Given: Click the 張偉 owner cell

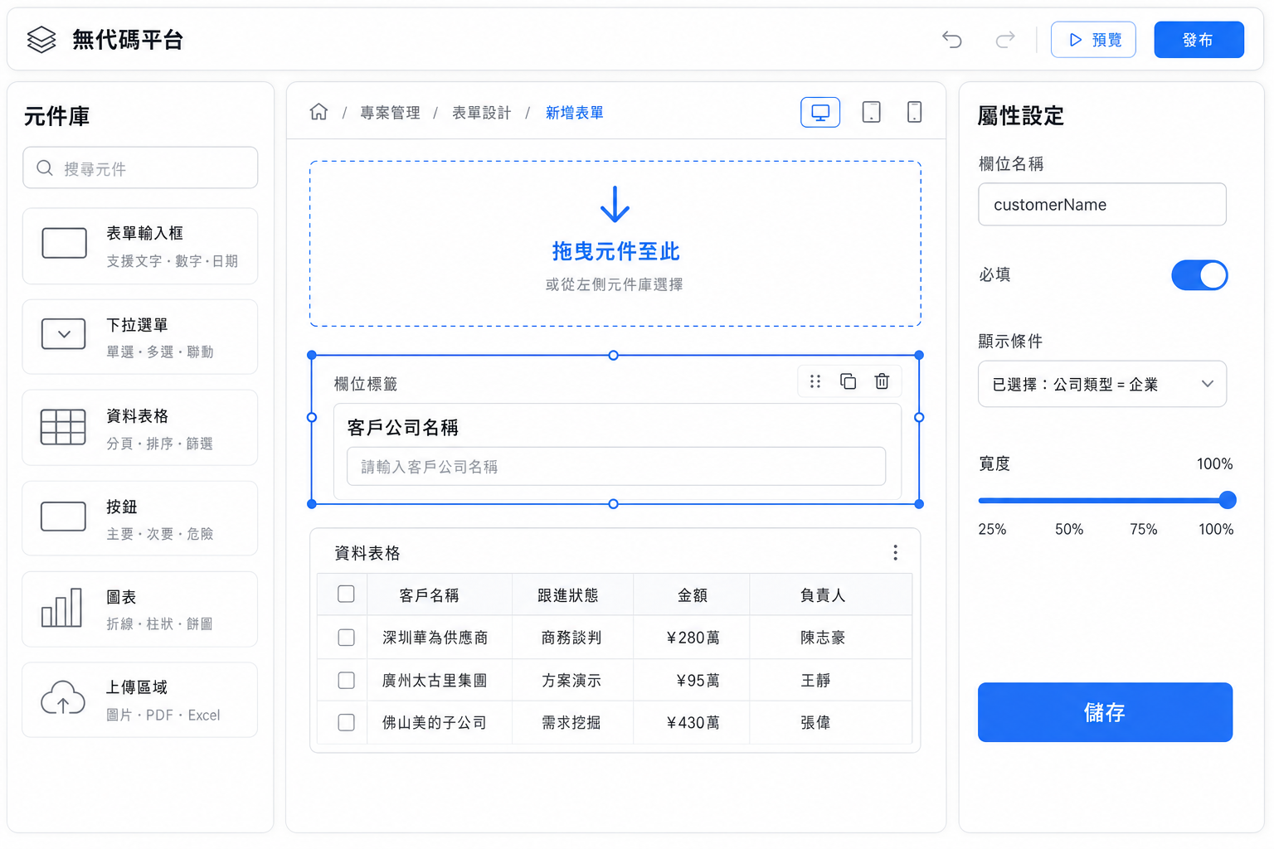Looking at the screenshot, I should 815,723.
